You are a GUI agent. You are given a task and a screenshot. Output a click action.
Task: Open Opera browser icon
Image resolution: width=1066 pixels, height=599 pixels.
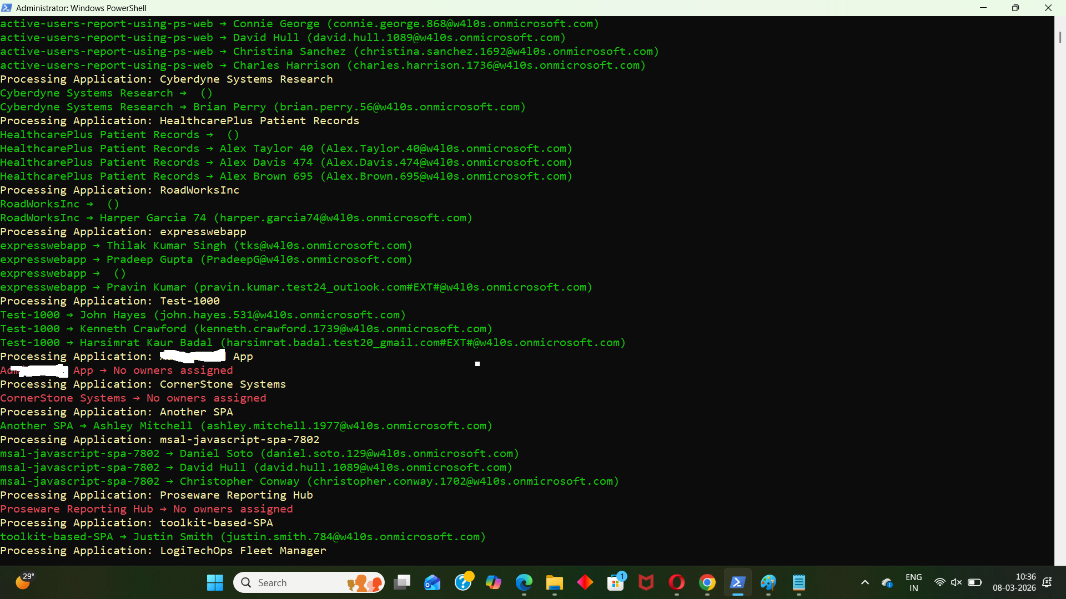(676, 582)
